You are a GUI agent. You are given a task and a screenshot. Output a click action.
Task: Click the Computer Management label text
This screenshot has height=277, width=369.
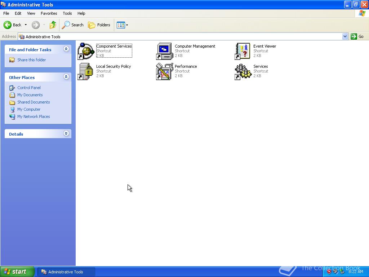195,46
